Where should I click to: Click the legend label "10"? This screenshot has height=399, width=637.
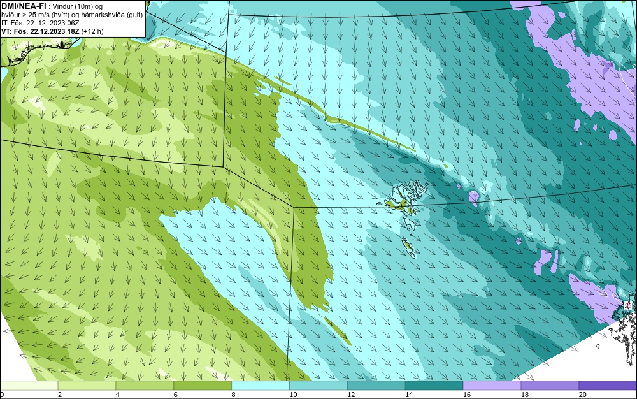click(293, 395)
